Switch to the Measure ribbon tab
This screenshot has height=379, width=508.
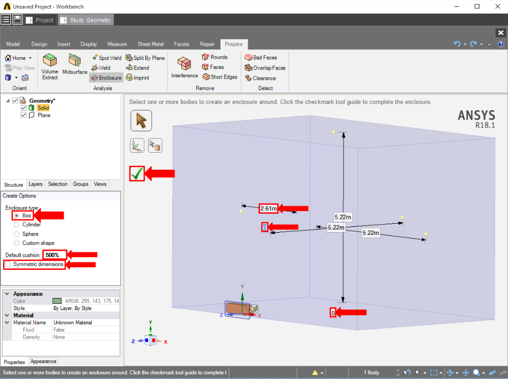pos(117,44)
